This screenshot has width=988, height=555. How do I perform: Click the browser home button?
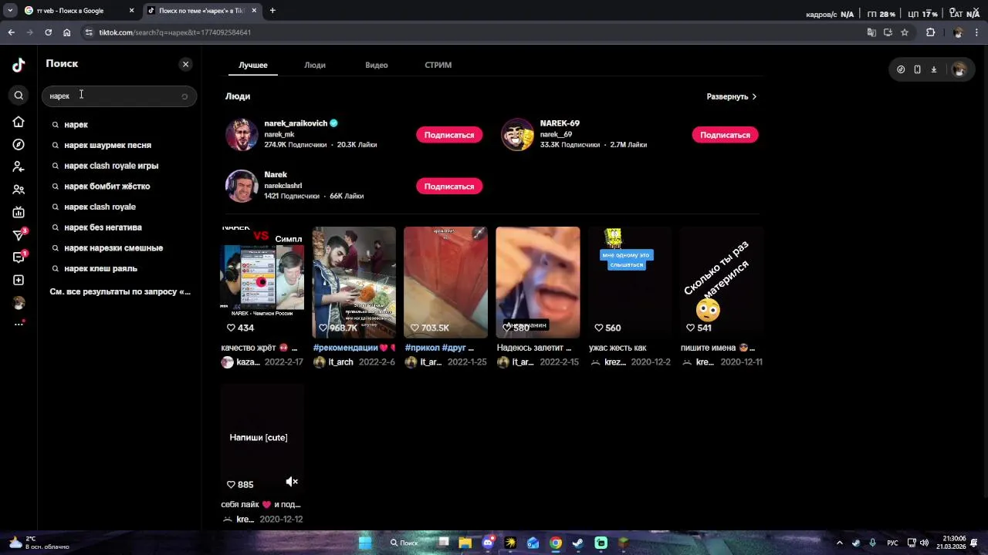click(x=66, y=32)
